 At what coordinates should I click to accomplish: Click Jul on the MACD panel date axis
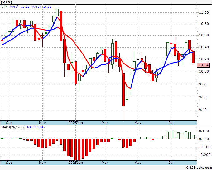pos(171,163)
